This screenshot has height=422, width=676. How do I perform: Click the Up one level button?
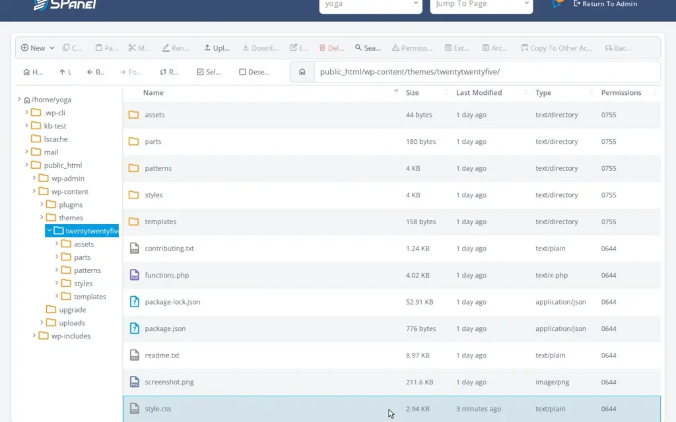click(65, 72)
